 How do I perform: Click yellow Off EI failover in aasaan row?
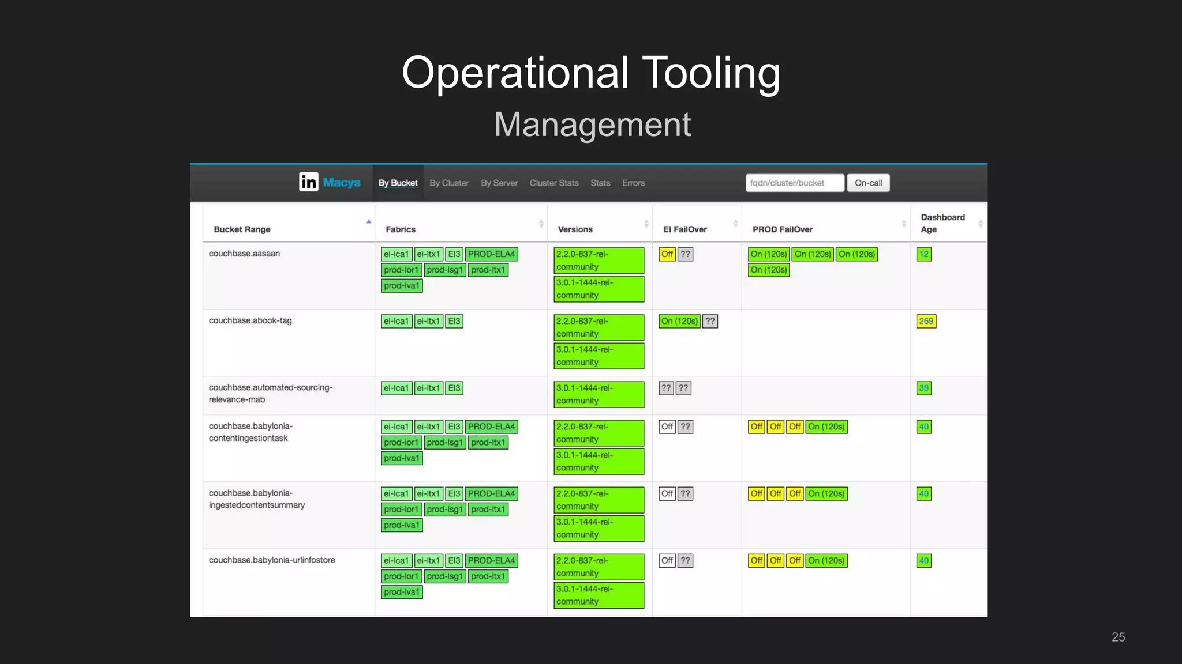[x=667, y=254]
